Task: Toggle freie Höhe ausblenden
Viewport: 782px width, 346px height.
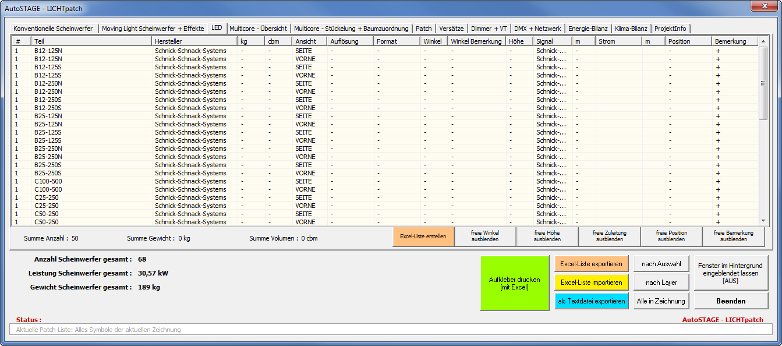Action: (547, 236)
